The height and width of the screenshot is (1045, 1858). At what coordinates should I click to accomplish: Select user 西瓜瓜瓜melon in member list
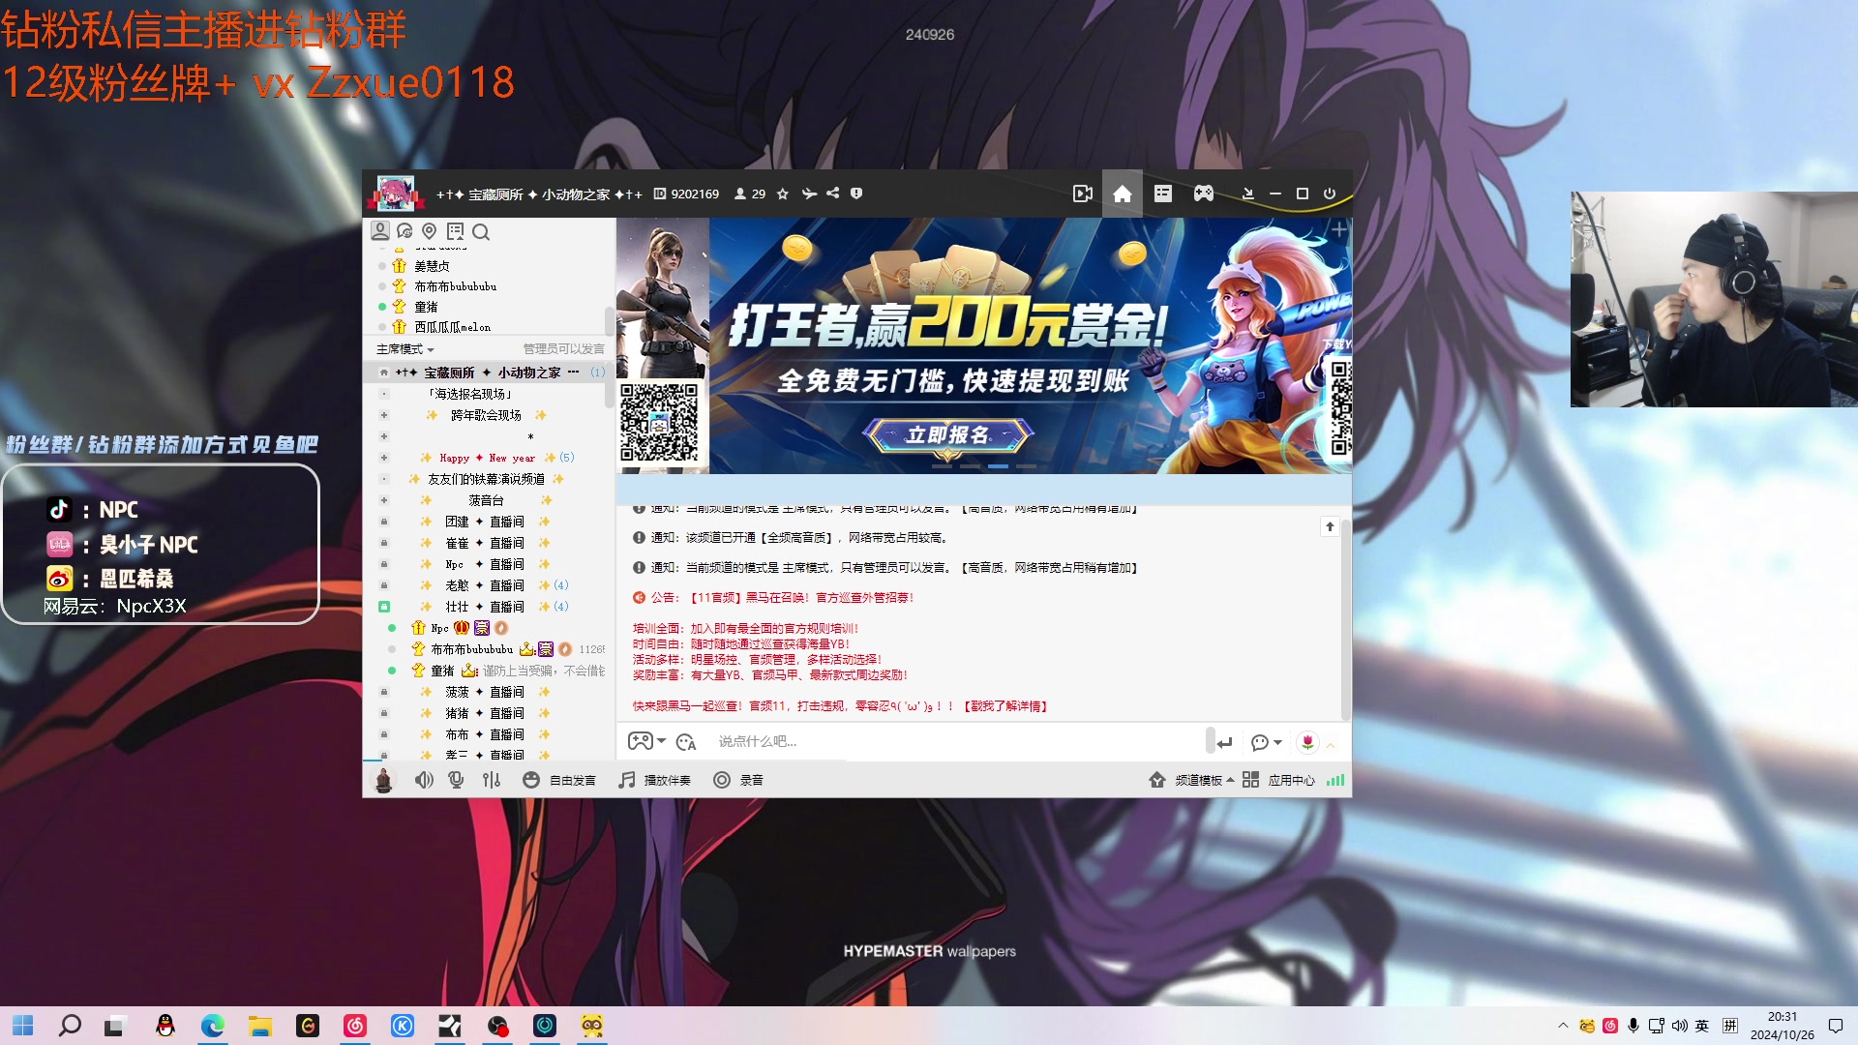[452, 327]
